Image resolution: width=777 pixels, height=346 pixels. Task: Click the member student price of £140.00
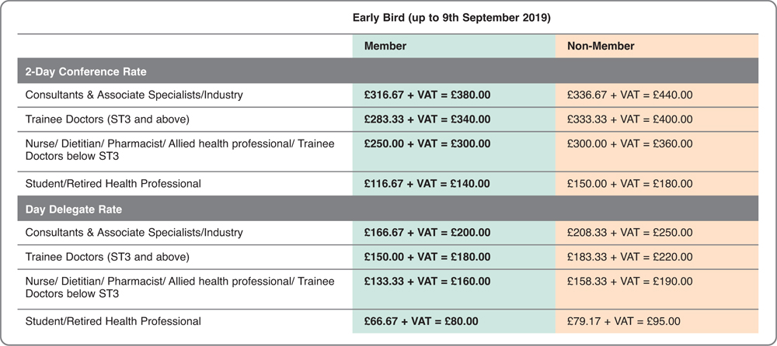tap(427, 184)
